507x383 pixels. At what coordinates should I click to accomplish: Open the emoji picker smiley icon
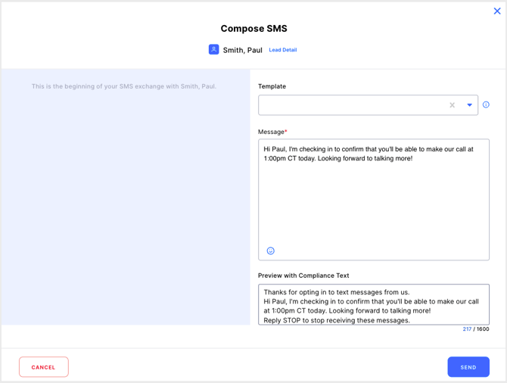(271, 251)
